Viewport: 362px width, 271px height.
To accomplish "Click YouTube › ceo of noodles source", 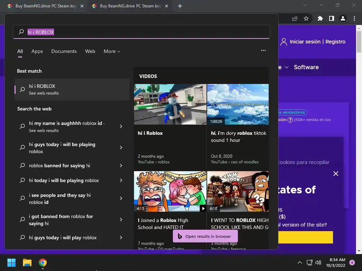I will tap(235, 162).
